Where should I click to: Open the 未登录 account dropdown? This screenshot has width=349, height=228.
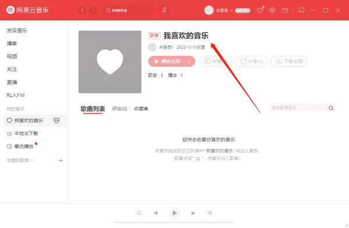[x=224, y=10]
